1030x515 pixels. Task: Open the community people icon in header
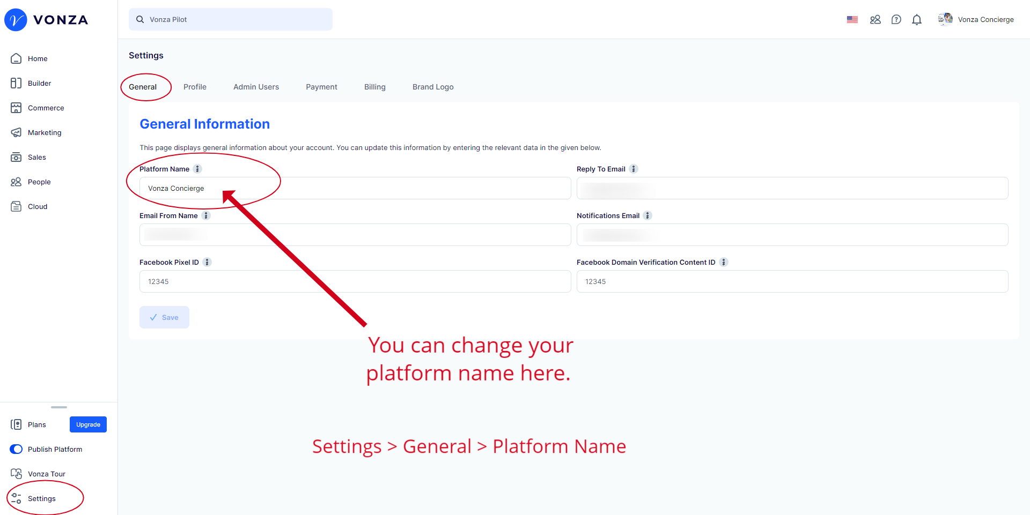pyautogui.click(x=876, y=19)
